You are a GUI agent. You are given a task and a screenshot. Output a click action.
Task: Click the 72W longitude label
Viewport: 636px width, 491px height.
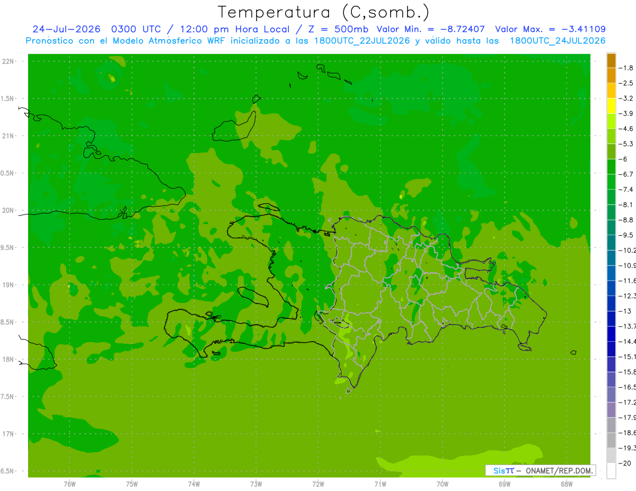pyautogui.click(x=318, y=484)
